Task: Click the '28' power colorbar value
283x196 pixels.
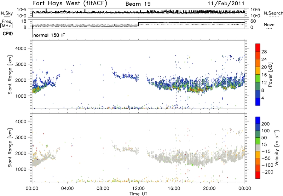Action: click(x=264, y=52)
